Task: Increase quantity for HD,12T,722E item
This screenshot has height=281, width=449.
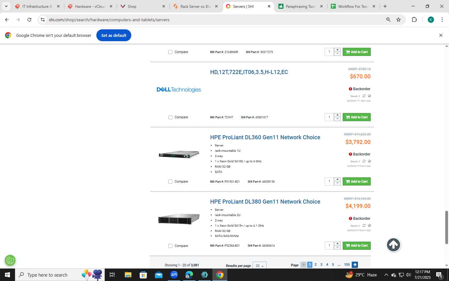Action: [337, 115]
